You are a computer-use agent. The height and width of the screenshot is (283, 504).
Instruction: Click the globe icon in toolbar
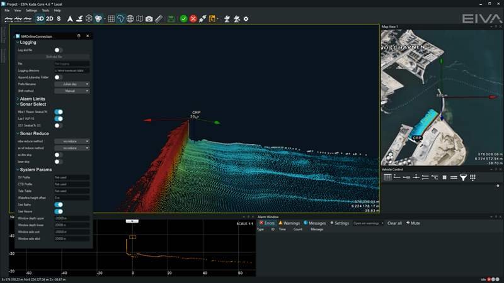coord(130,19)
